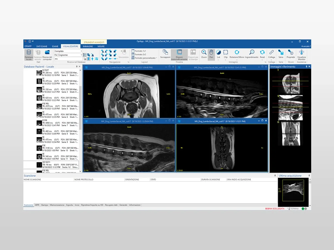This screenshot has height=250, width=334.
Task: Switch to the ESAME ribbon tab
Action: click(55, 46)
